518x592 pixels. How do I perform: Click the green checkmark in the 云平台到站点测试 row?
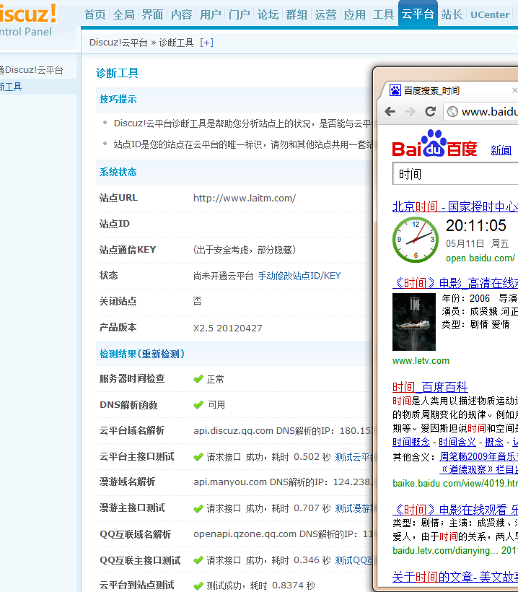click(198, 586)
